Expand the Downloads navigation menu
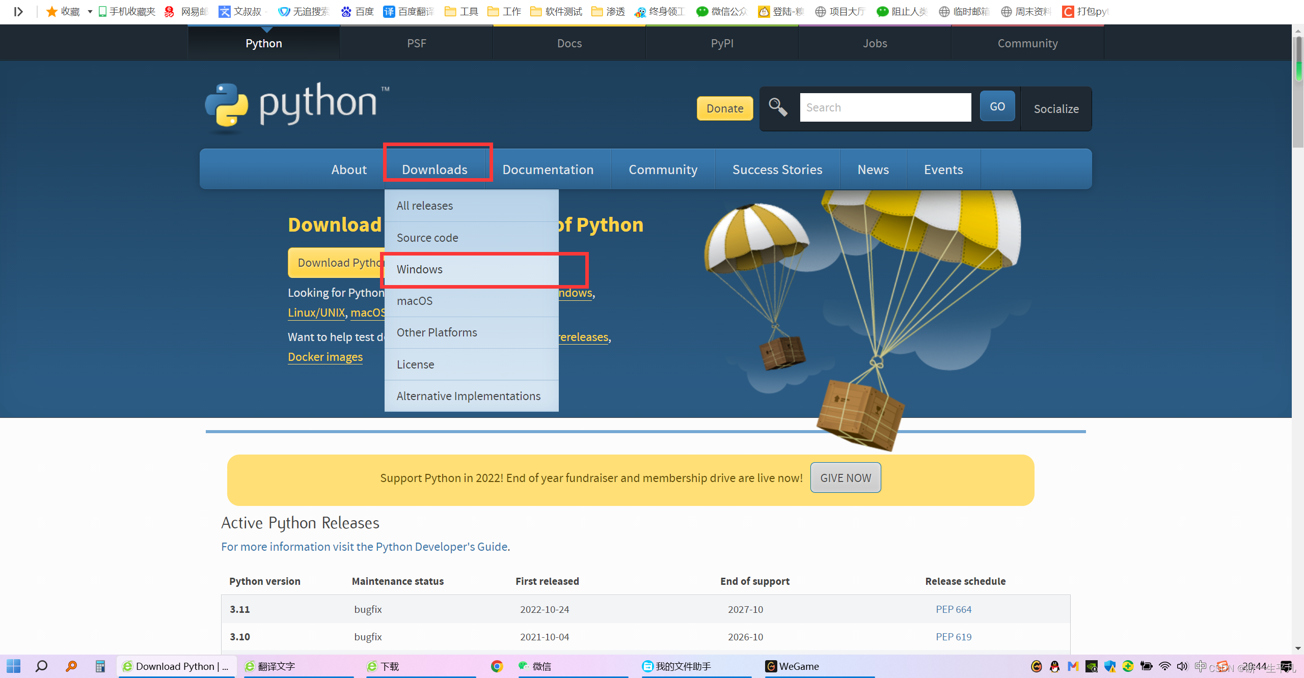Image resolution: width=1304 pixels, height=678 pixels. click(x=434, y=169)
